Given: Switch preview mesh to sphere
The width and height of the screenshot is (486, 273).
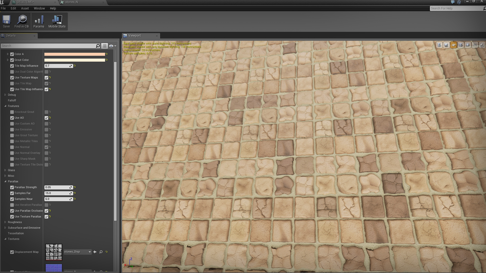Looking at the screenshot, I should tap(446, 45).
